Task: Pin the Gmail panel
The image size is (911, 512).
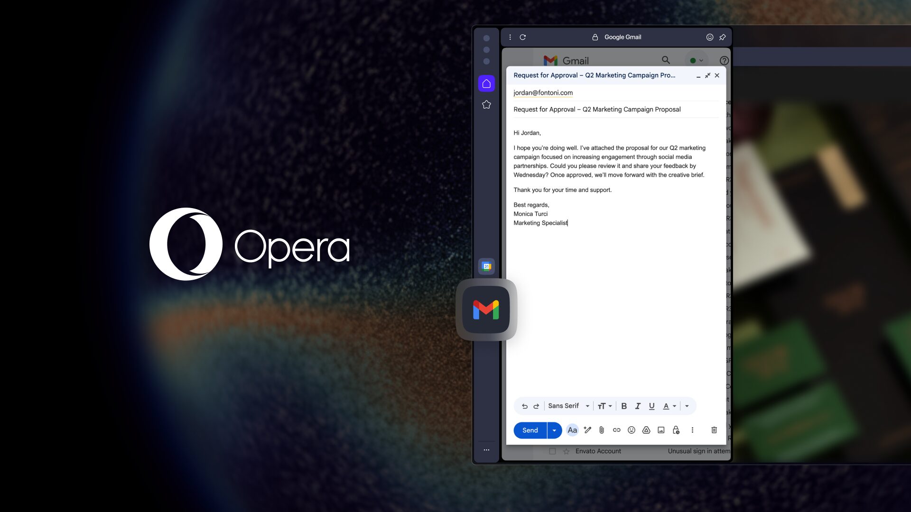Action: (x=722, y=37)
